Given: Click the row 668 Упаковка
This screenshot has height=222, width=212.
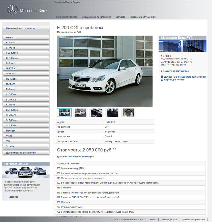Looking at the screenshot, I should pos(130,188).
